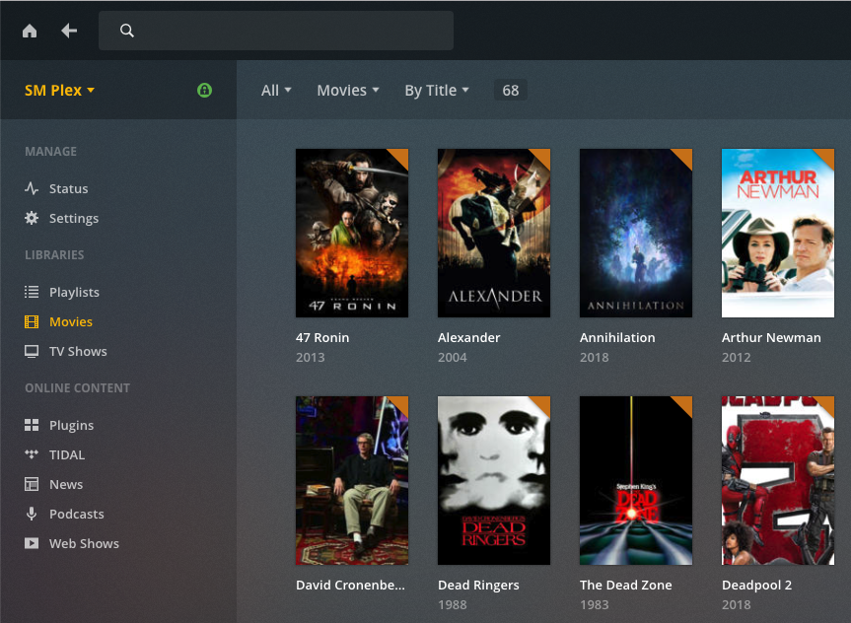Click inside the search input field
The height and width of the screenshot is (623, 851).
[x=276, y=31]
